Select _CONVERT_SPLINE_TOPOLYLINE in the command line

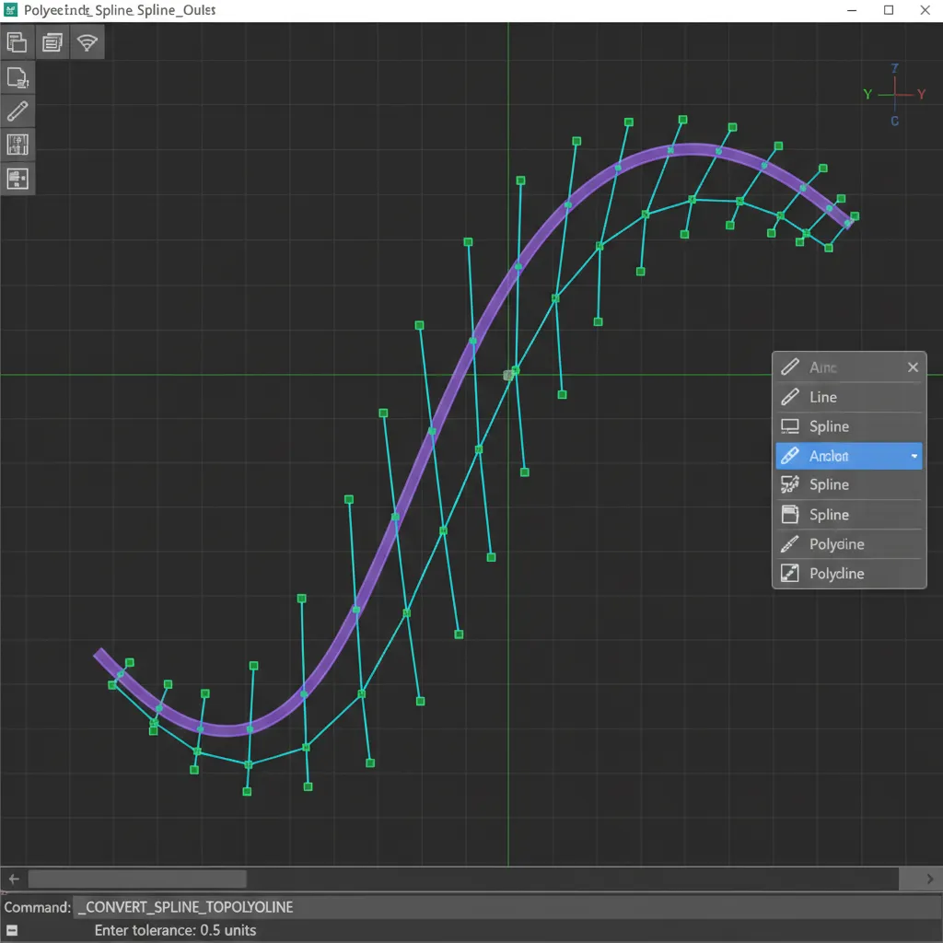click(184, 907)
